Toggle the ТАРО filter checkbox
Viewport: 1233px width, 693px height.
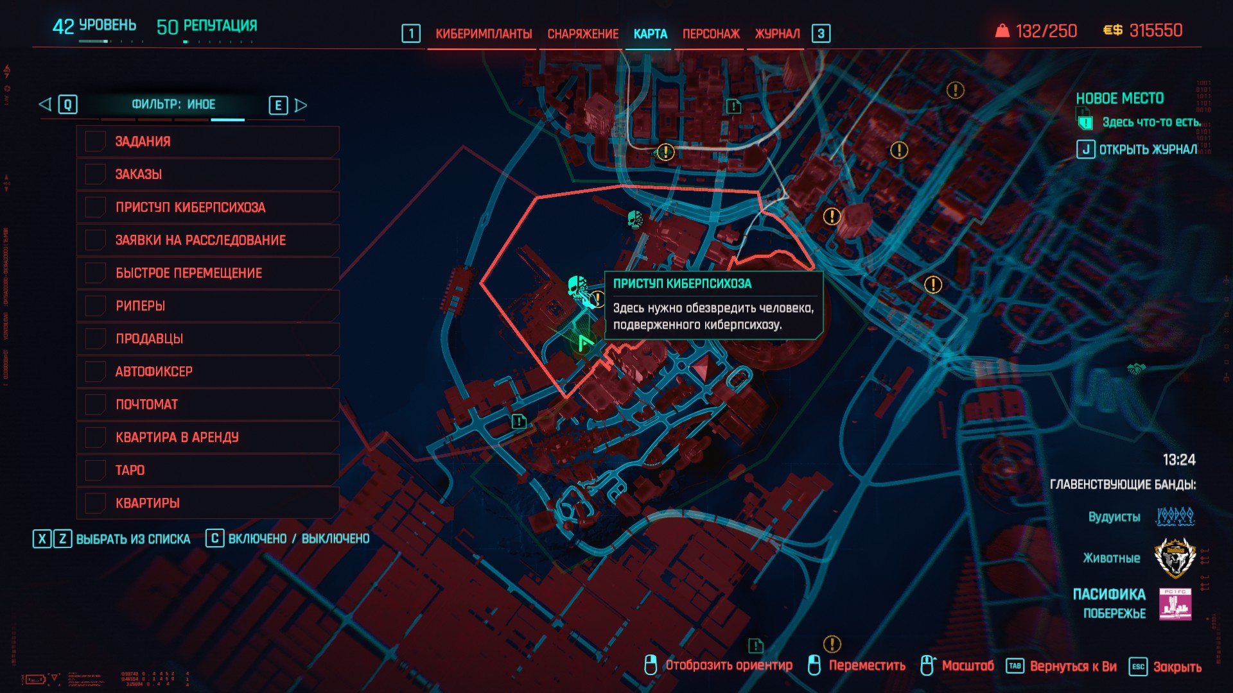click(95, 470)
